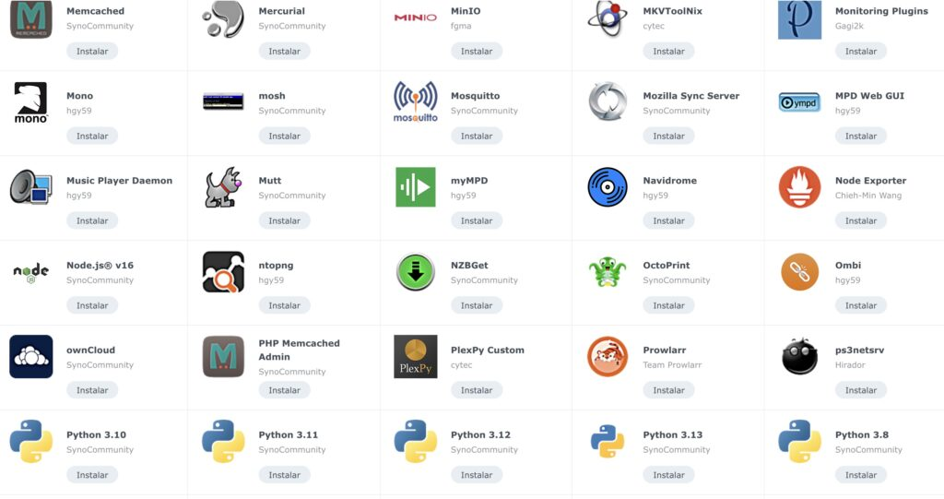Click the NZBGet green download icon

[416, 272]
